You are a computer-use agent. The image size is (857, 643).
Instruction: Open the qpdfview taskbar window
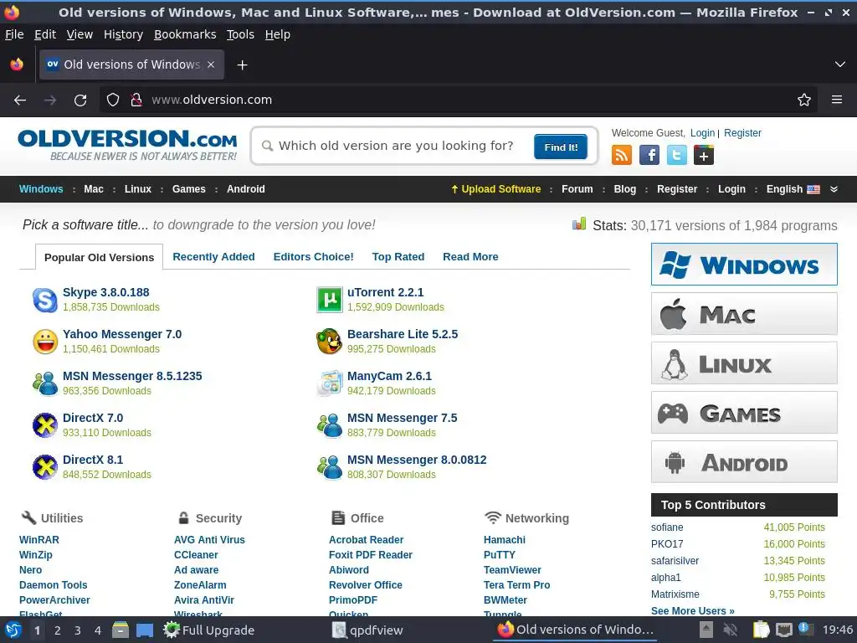pyautogui.click(x=367, y=630)
